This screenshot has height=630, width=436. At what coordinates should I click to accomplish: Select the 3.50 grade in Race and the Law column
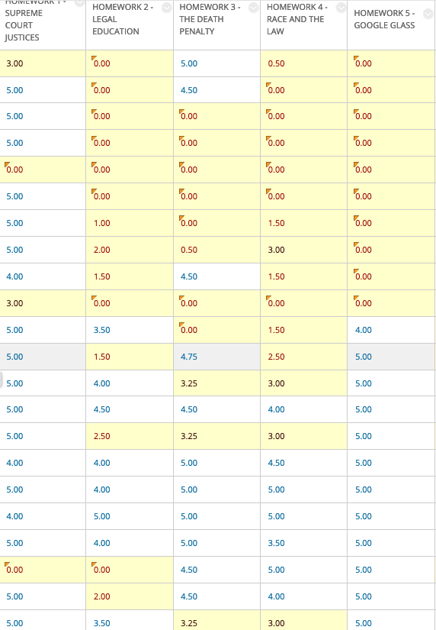[x=277, y=543]
